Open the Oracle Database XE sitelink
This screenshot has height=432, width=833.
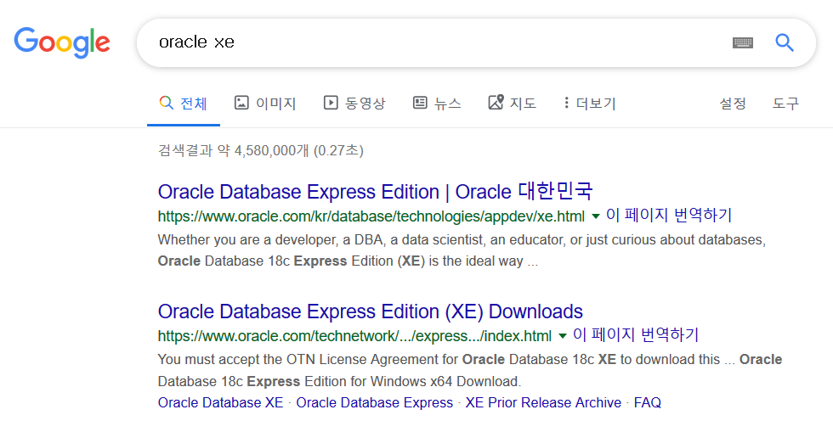(x=220, y=403)
